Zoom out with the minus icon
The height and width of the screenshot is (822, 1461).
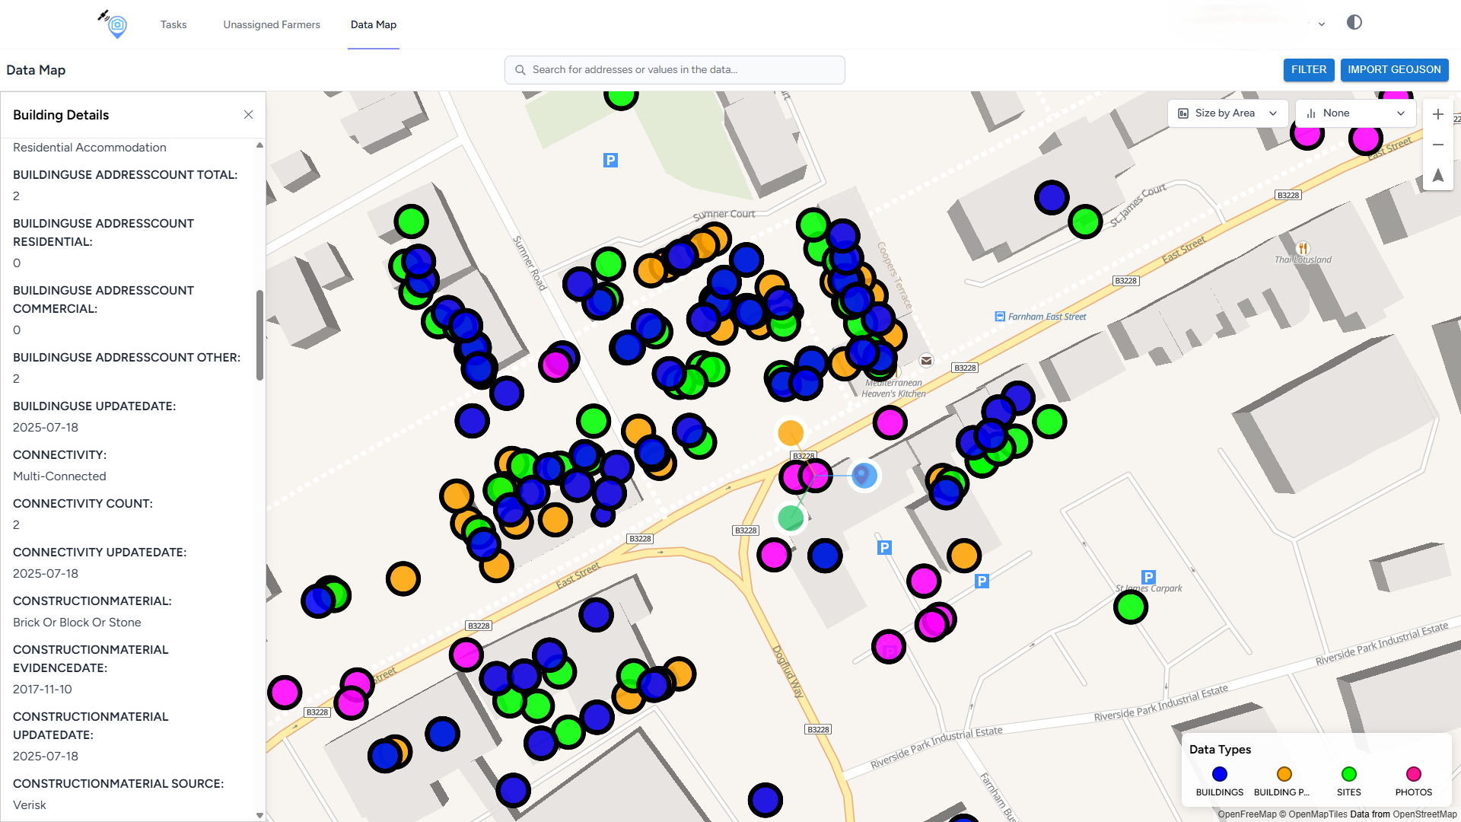(x=1437, y=145)
